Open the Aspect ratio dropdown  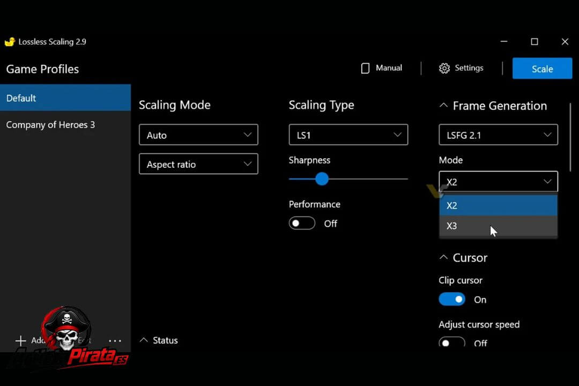198,164
